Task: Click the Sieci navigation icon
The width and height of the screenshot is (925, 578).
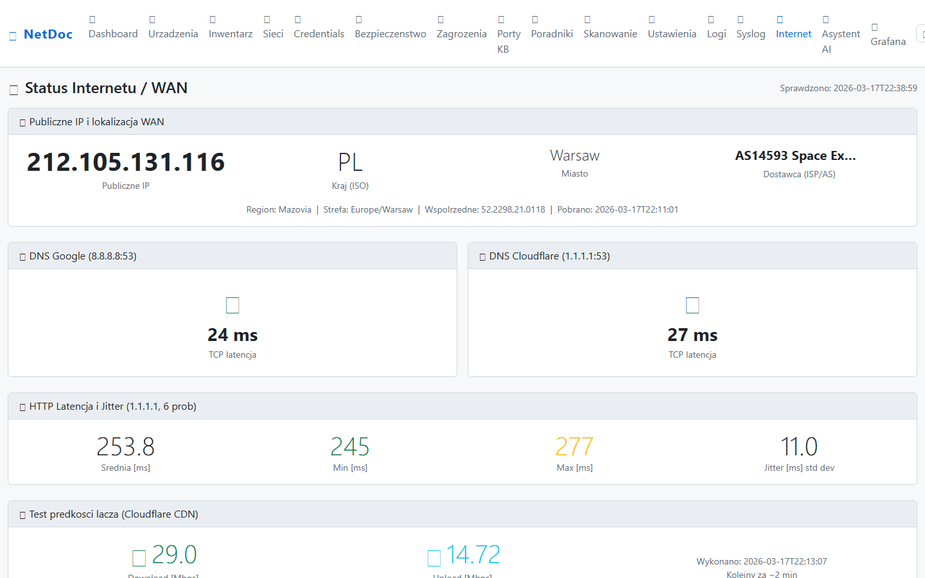Action: pos(267,20)
